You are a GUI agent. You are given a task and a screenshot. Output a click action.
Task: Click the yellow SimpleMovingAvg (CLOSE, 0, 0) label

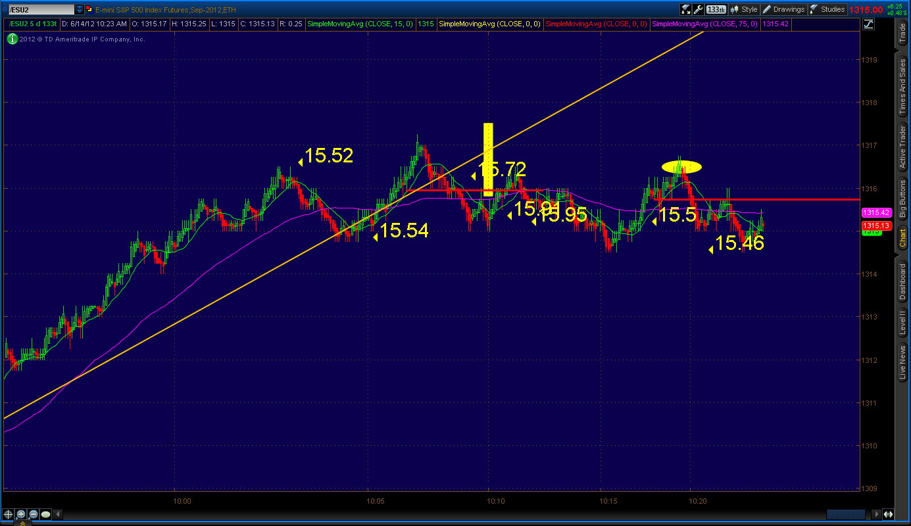click(490, 24)
